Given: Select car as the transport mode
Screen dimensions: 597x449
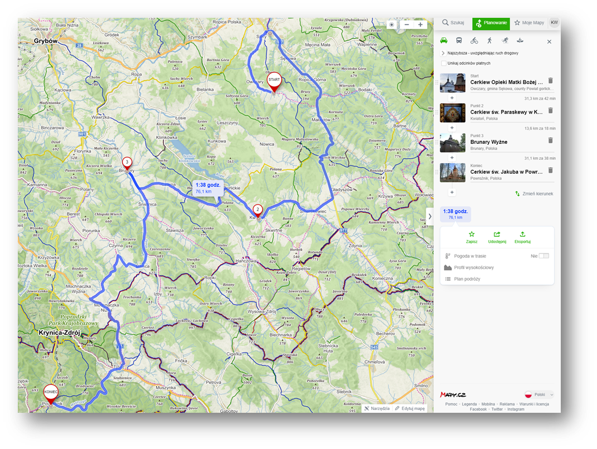Looking at the screenshot, I should coord(444,40).
